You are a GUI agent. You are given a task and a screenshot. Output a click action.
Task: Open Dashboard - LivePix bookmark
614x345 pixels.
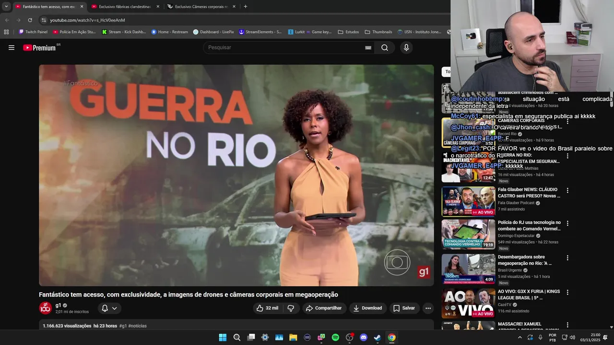(213, 32)
